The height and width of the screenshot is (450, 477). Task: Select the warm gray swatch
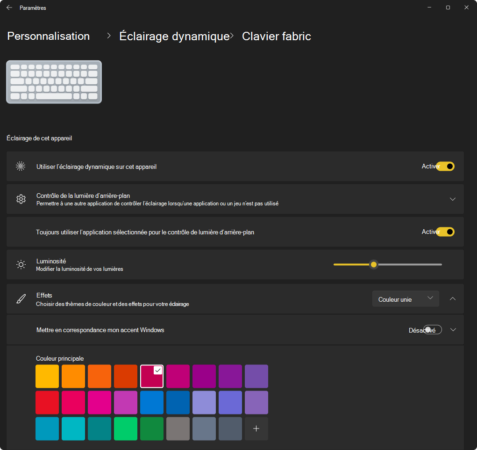click(x=178, y=428)
